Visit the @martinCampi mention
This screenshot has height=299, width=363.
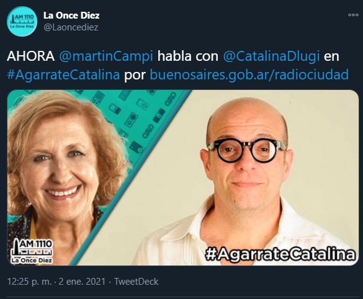tap(106, 56)
